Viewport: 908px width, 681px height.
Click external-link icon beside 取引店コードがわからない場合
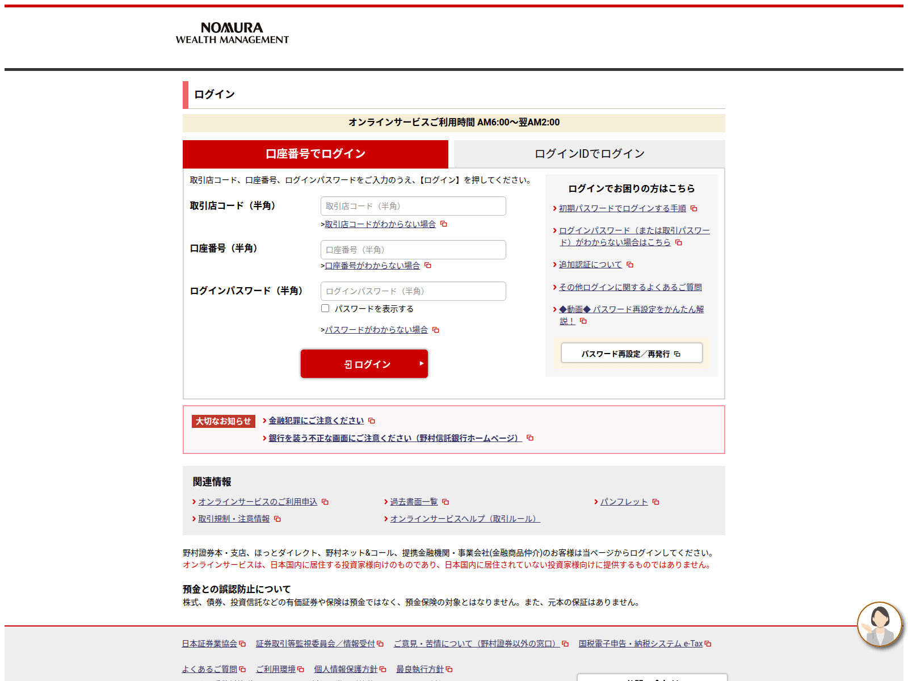444,224
